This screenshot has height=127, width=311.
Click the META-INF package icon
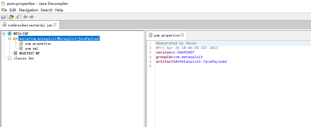[x=9, y=34]
